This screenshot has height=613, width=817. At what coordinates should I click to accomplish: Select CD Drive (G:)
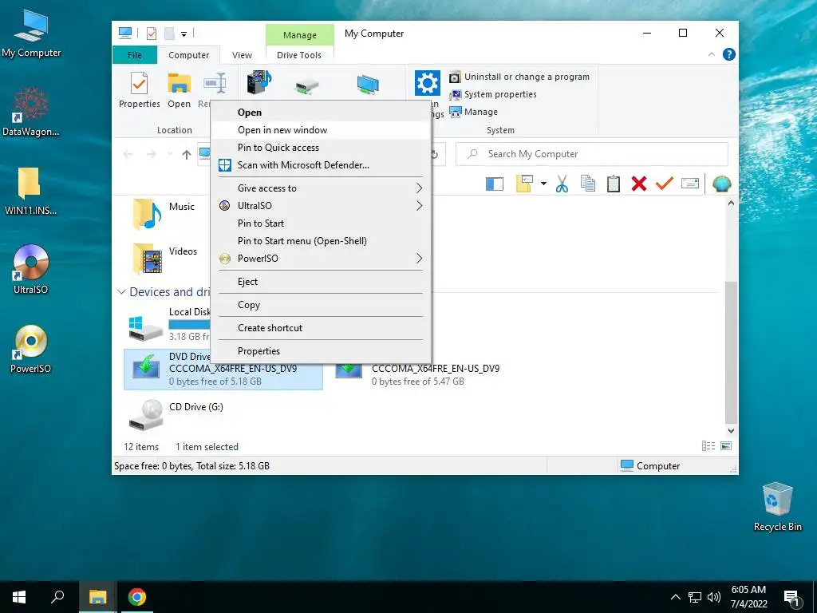pyautogui.click(x=177, y=414)
